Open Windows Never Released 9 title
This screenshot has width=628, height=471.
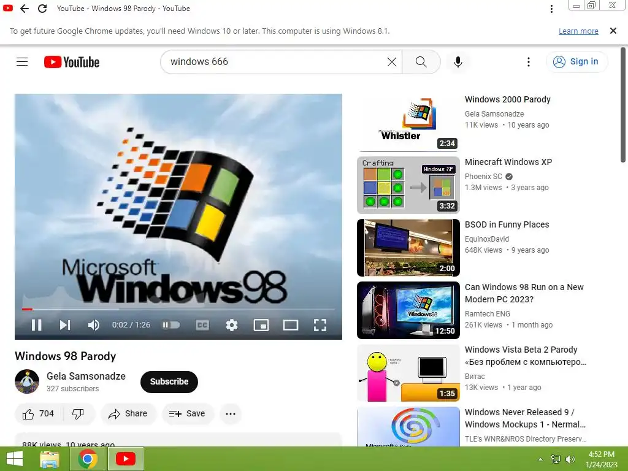[x=525, y=418]
